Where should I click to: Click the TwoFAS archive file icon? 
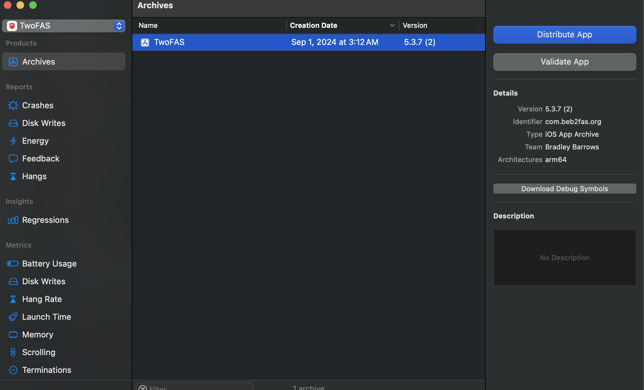click(x=145, y=42)
